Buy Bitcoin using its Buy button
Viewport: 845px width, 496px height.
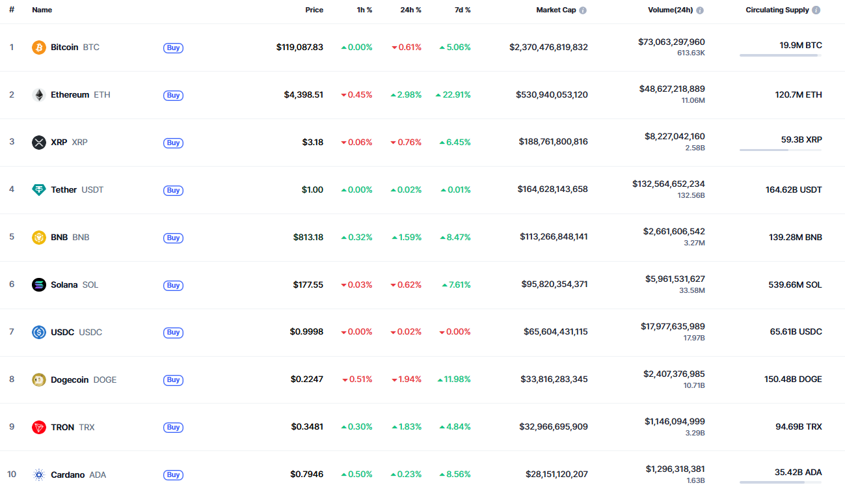click(173, 48)
